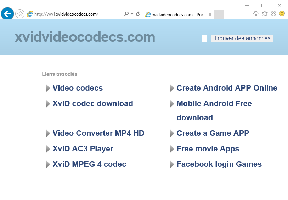Open the address bar dropdown arrow
The width and height of the screenshot is (288, 200).
coord(132,14)
